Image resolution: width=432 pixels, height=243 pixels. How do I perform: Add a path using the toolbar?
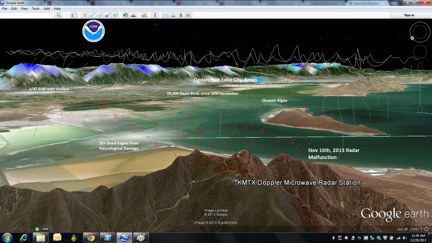(100, 15)
